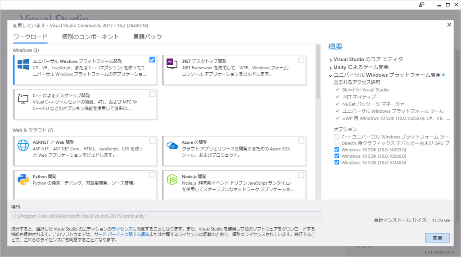The width and height of the screenshot is (461, 257).
Task: Click the Web & クラウド (7) section heading
Action: 33,130
